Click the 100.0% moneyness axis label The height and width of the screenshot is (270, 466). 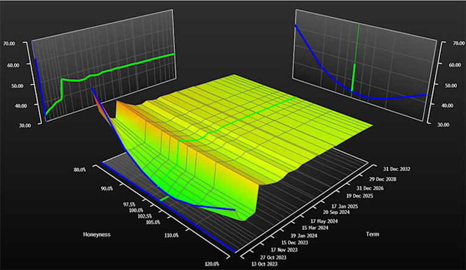[x=136, y=210]
